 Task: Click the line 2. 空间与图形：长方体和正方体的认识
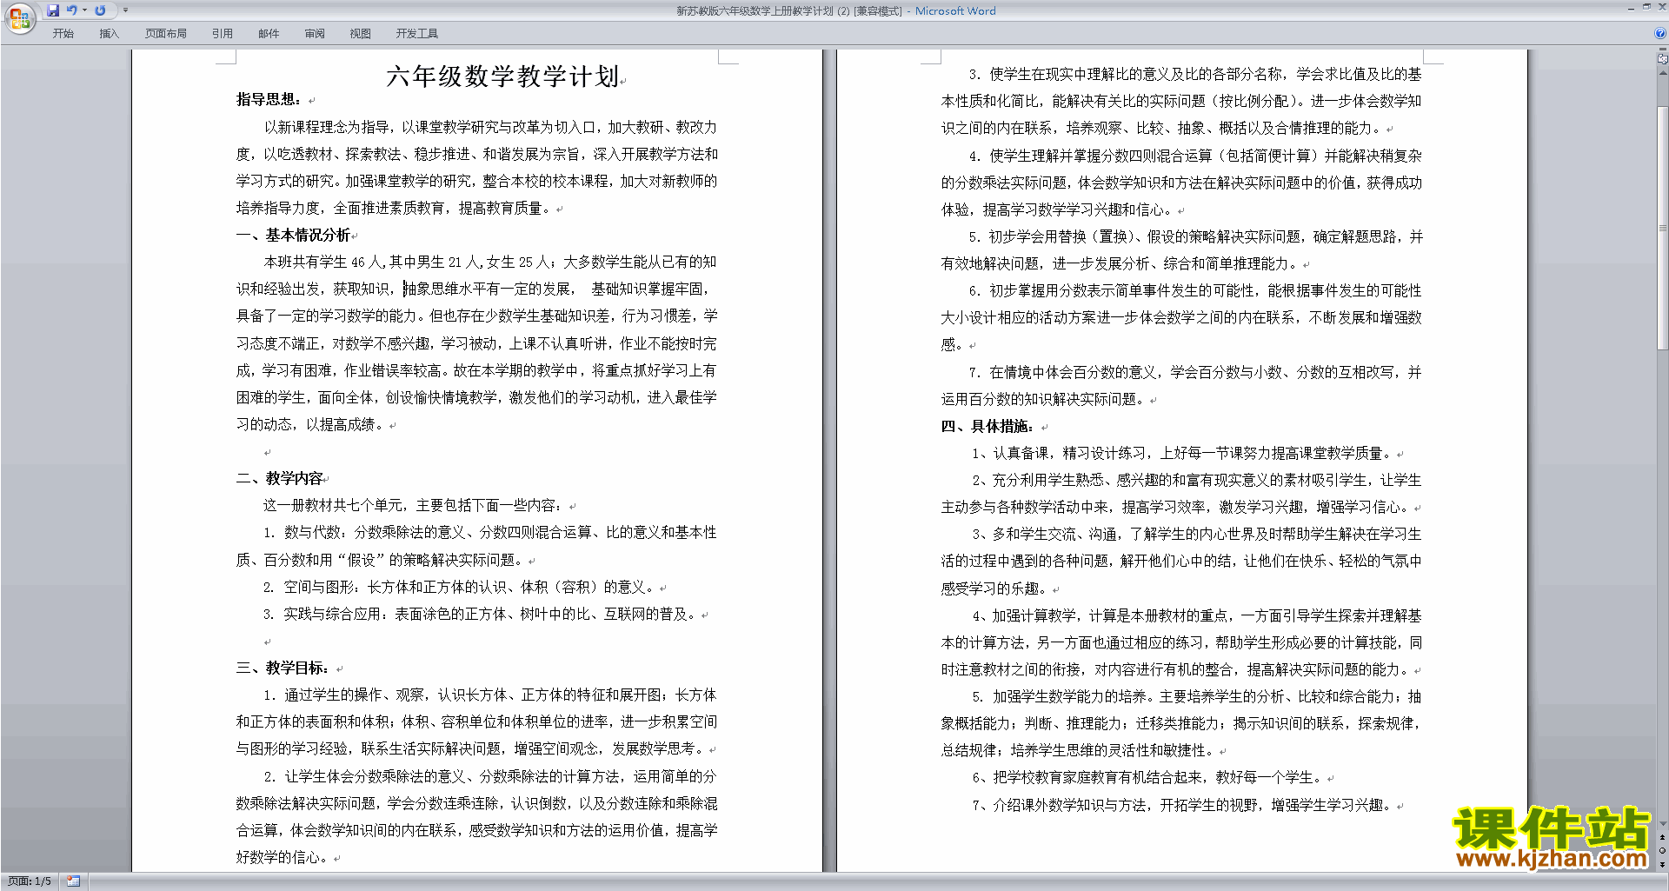[459, 588]
